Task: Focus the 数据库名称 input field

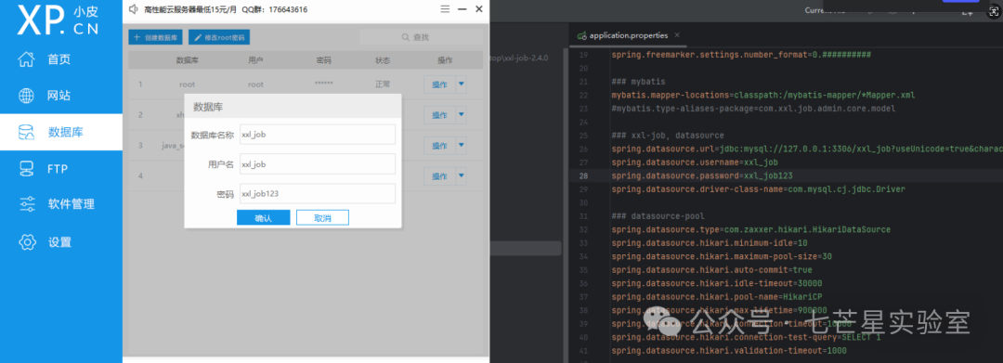Action: coord(318,135)
